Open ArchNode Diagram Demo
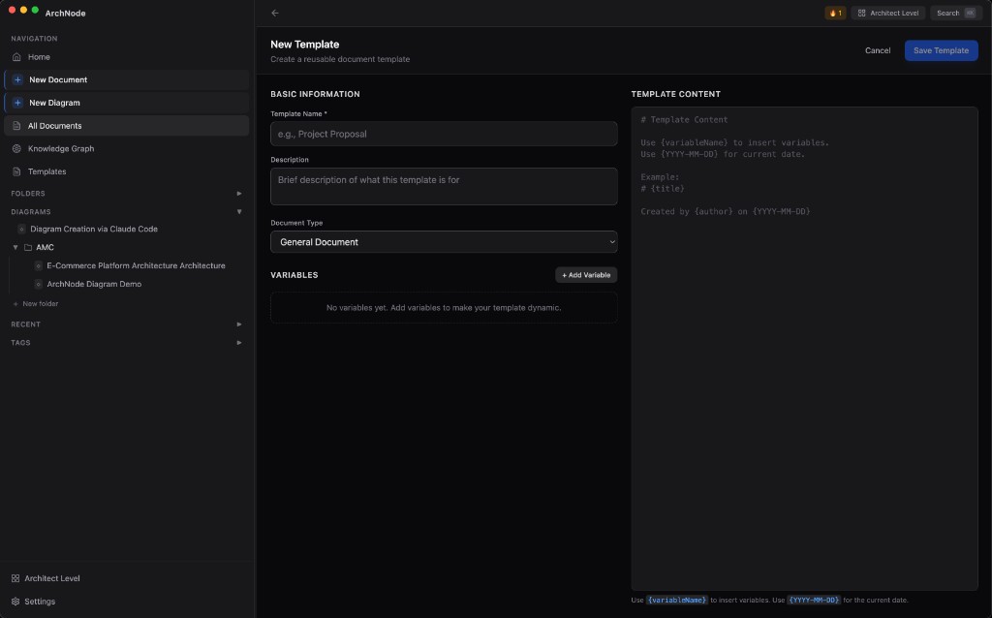Screen dimensions: 992x618 pos(94,284)
